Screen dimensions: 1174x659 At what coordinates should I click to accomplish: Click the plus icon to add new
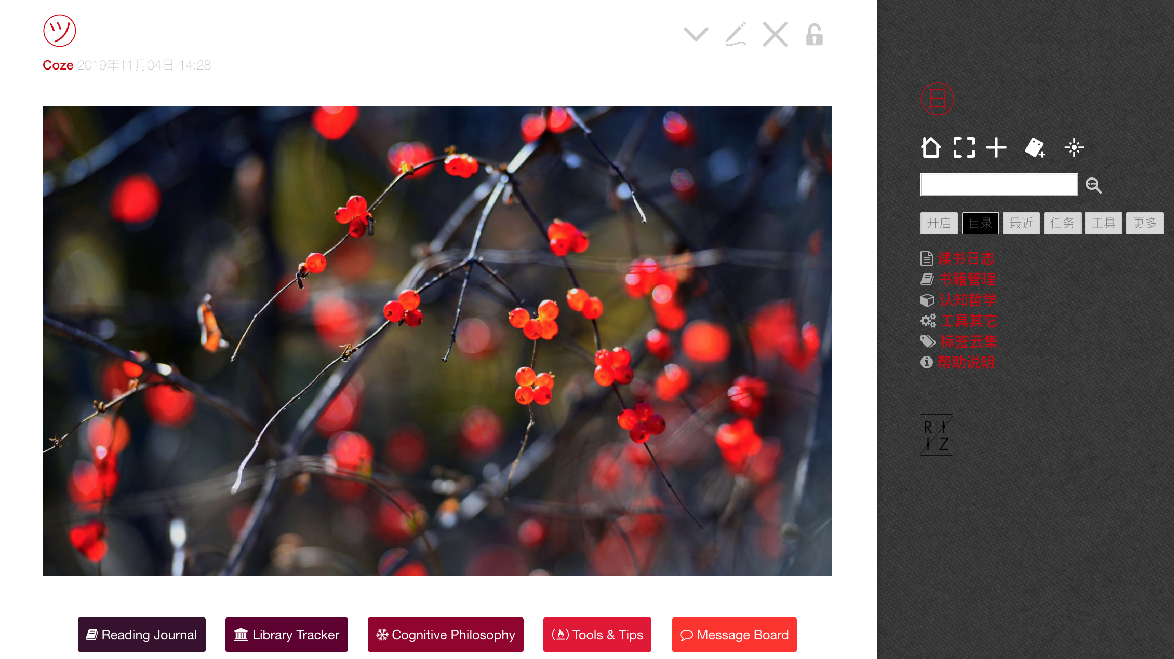996,147
